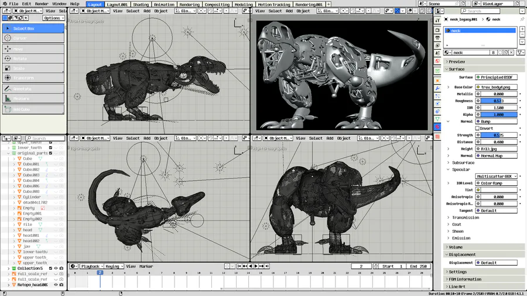527x296 pixels.
Task: Open the Keying popover in timeline
Action: [114, 266]
